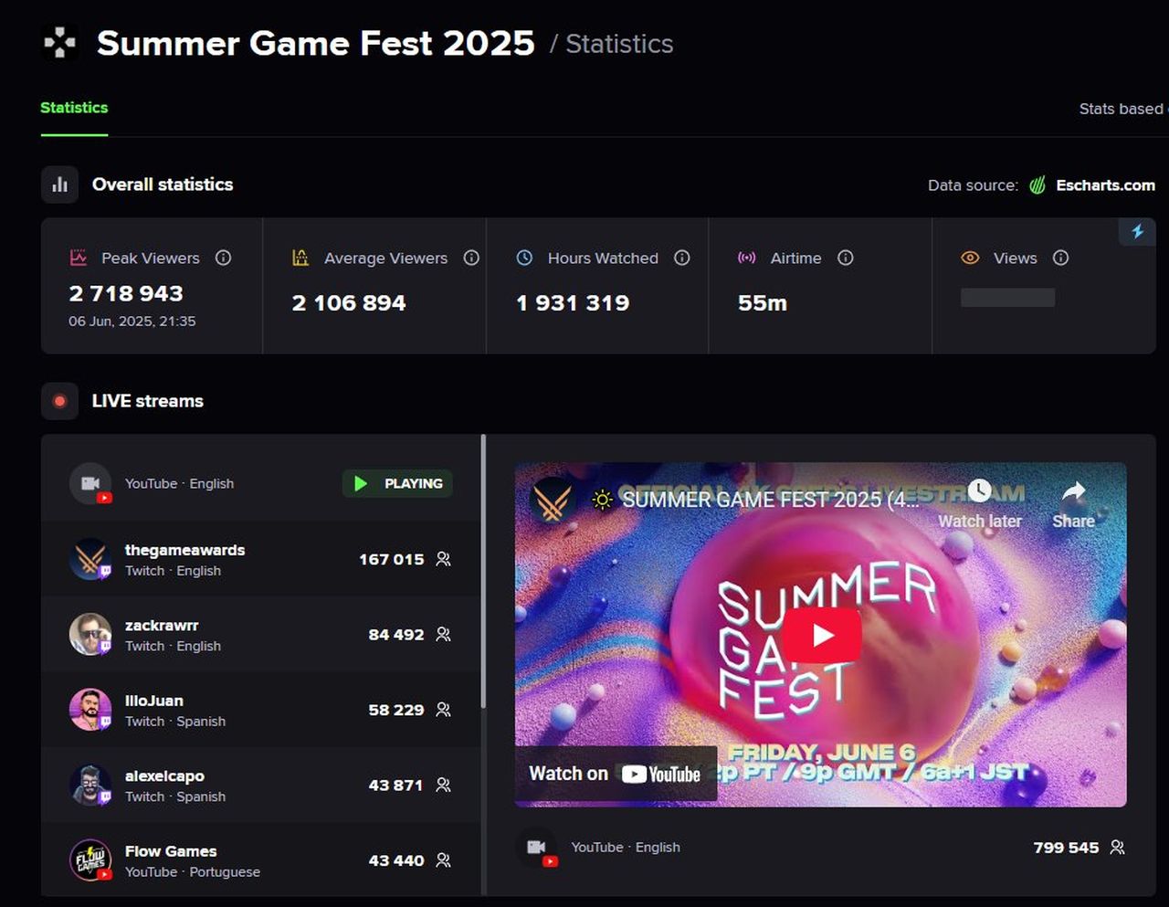Select the Average Viewers graph icon
1169x907 pixels.
pos(300,258)
